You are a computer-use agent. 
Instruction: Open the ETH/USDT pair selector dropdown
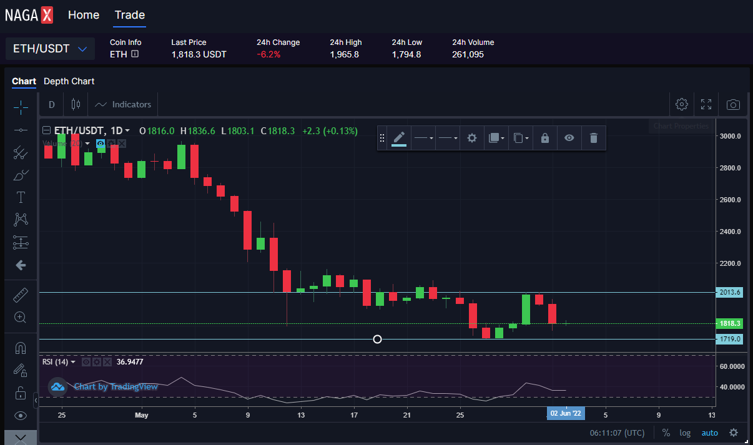point(50,49)
